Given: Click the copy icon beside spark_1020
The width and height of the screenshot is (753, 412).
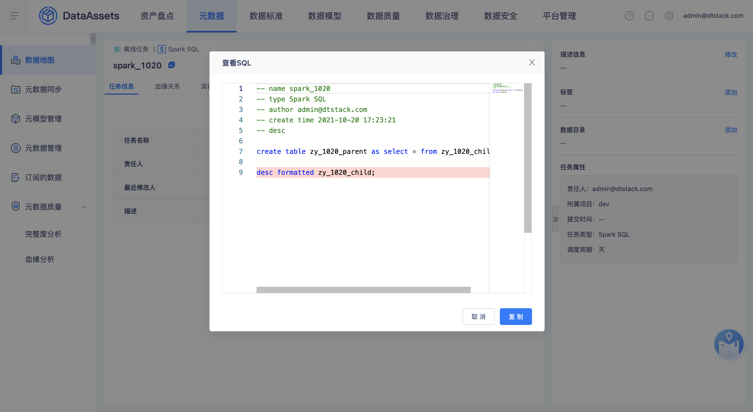Looking at the screenshot, I should pyautogui.click(x=171, y=65).
